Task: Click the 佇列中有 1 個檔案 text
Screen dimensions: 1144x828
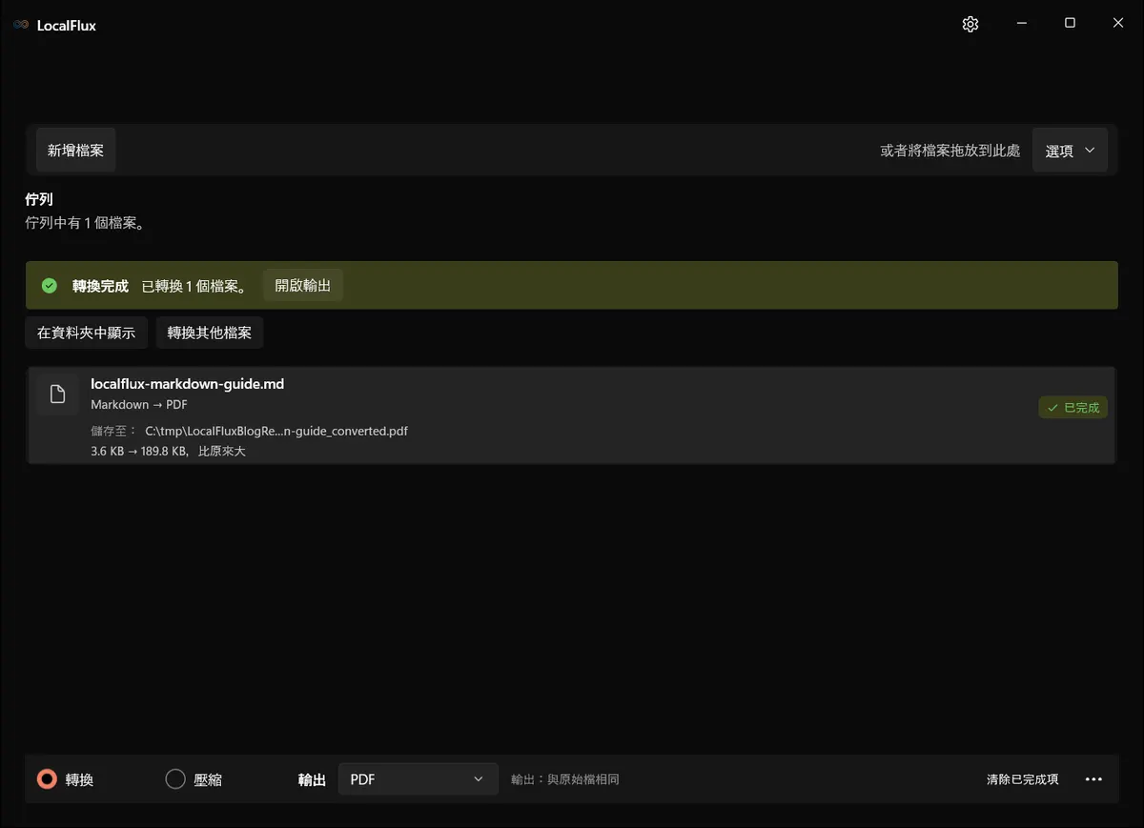Action: (85, 223)
